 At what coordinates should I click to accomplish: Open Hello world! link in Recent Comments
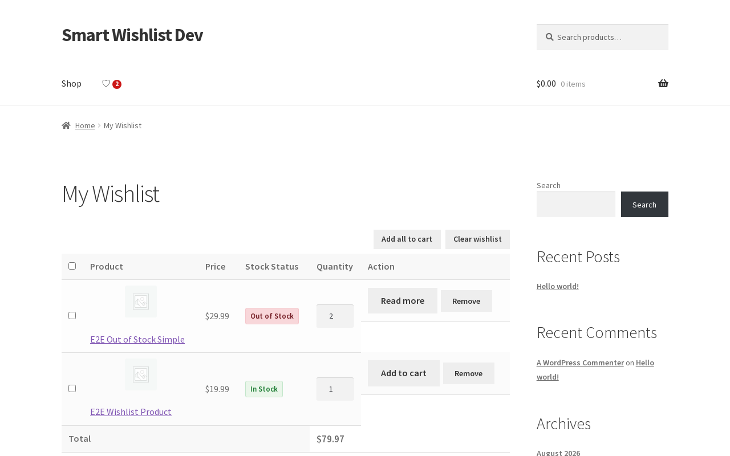595,369
